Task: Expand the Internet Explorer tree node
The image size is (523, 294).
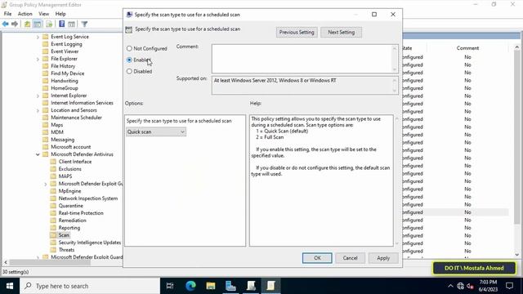Action: (x=38, y=96)
